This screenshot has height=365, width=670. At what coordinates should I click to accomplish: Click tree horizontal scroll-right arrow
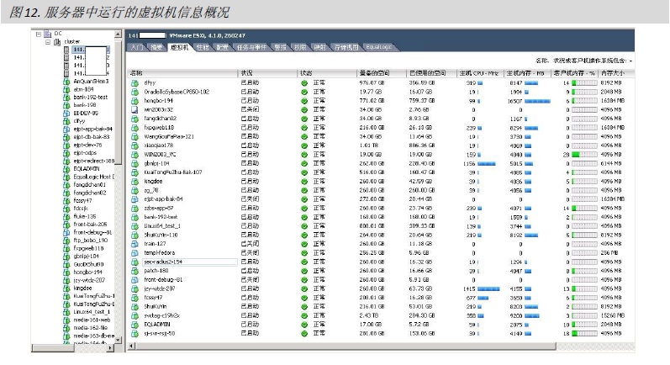coord(111,348)
